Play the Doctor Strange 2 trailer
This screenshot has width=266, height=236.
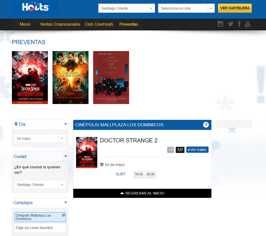click(x=197, y=150)
